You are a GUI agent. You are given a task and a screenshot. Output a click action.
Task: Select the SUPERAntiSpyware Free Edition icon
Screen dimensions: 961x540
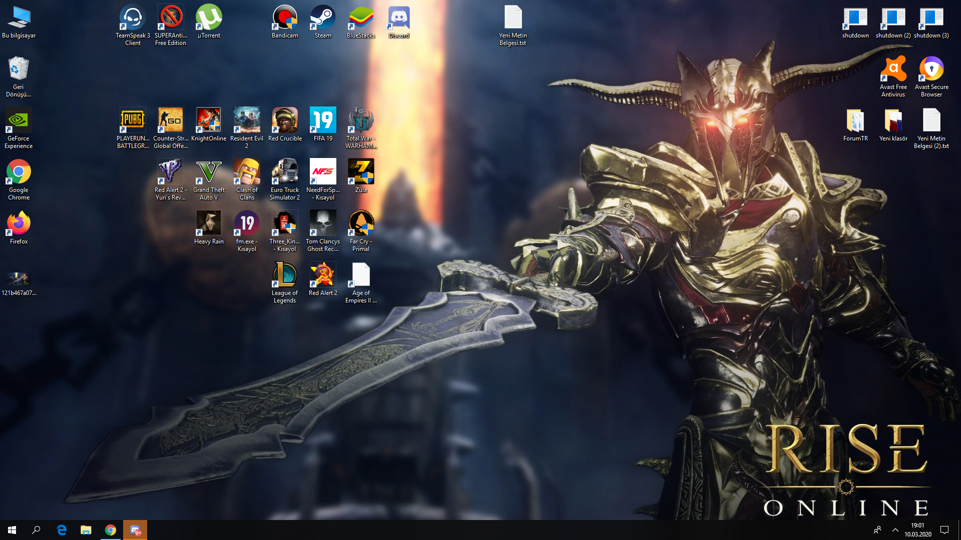click(171, 25)
